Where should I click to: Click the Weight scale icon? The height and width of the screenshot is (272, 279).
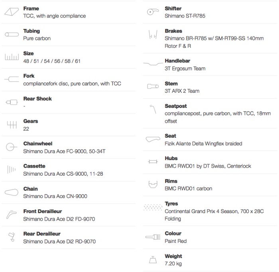(x=153, y=260)
